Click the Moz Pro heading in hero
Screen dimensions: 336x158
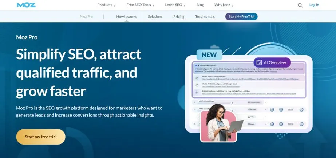[x=27, y=37]
